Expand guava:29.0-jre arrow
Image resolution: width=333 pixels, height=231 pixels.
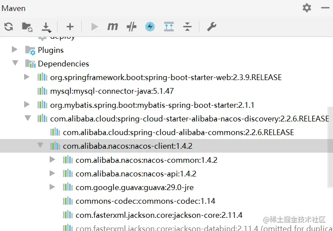tap(52, 187)
